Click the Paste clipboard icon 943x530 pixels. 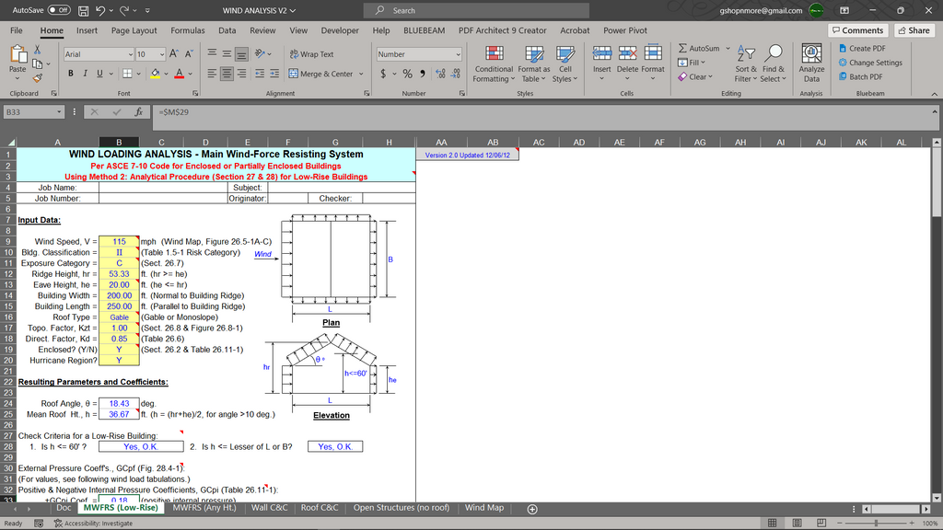point(17,55)
